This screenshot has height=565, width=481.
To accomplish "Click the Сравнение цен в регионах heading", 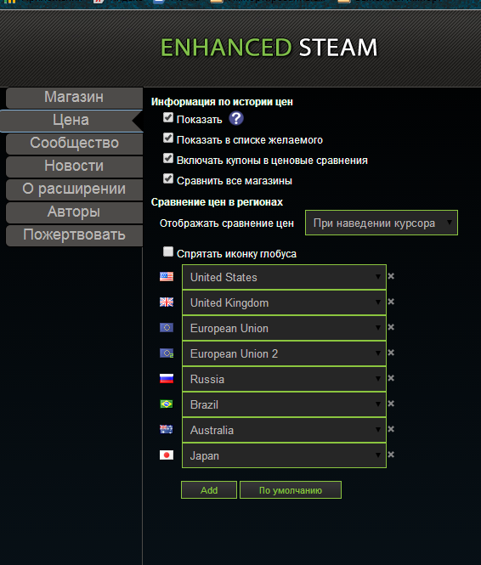I will [x=217, y=202].
